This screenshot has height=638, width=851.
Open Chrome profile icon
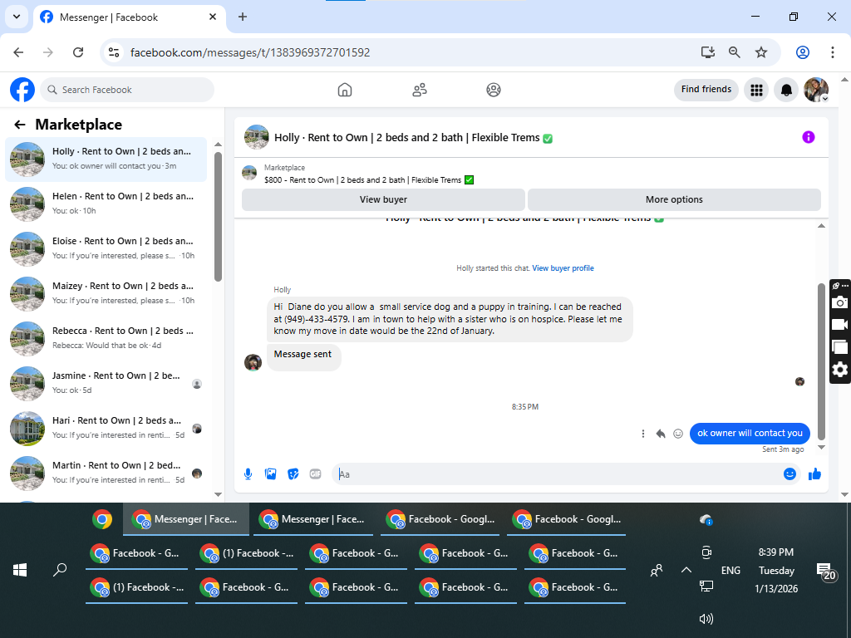click(802, 52)
